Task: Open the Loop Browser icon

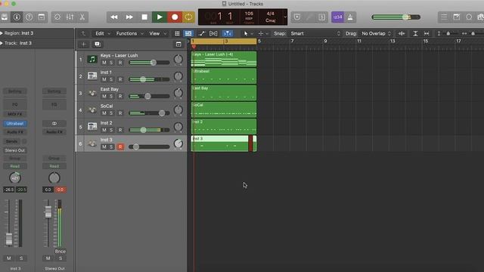Action: point(469,17)
